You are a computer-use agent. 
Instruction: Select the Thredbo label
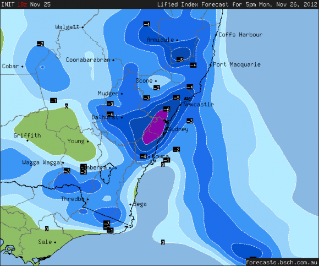pos(73,199)
